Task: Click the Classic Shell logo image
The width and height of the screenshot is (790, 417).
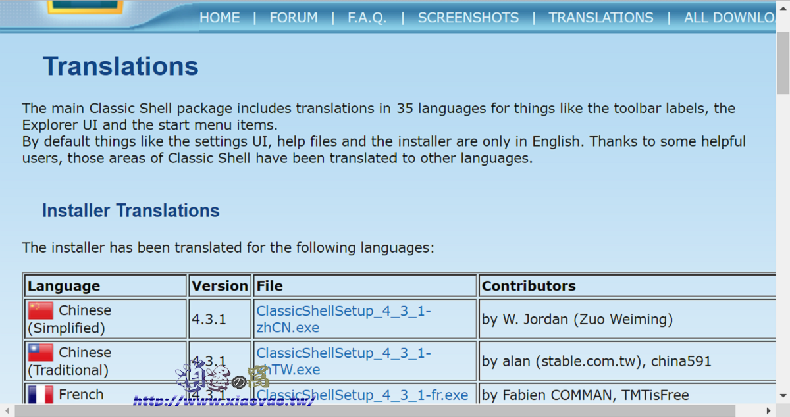Action: click(x=86, y=7)
